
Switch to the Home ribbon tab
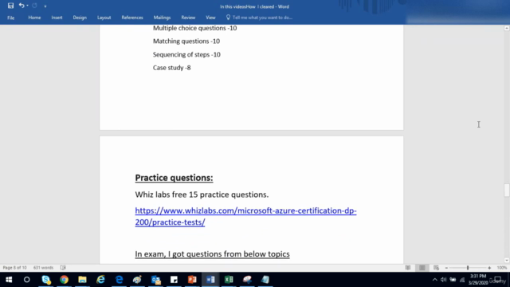click(x=34, y=18)
